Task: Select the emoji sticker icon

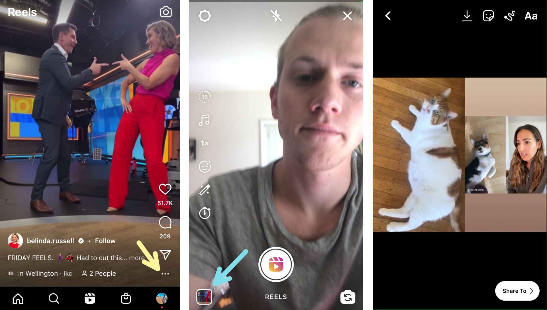Action: pyautogui.click(x=488, y=15)
